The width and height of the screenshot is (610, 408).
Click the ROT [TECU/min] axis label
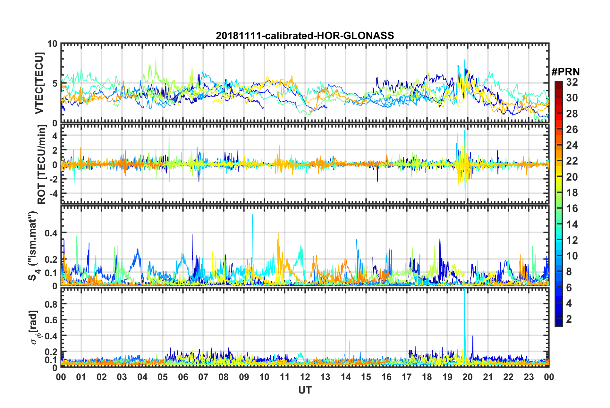point(42,165)
